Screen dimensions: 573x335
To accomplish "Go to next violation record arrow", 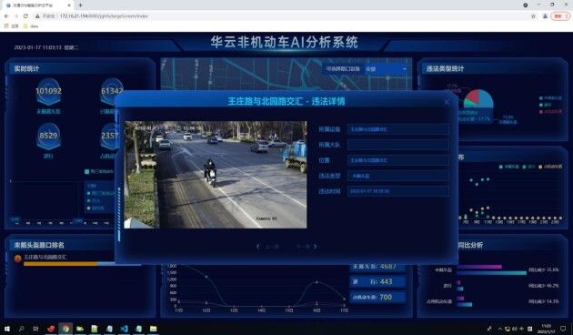I will tap(315, 247).
